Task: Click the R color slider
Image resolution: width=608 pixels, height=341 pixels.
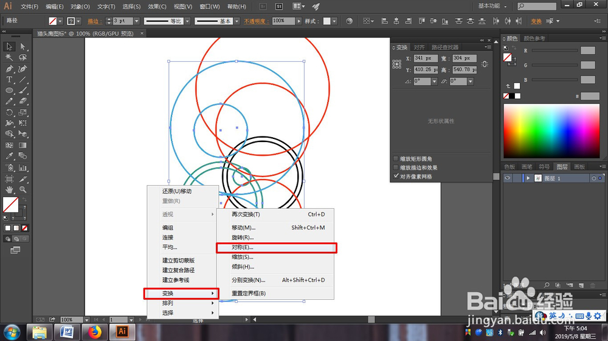Action: (555, 50)
